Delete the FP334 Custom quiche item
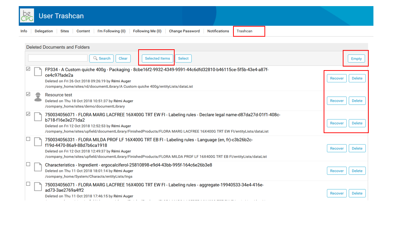Image resolution: width=394 pixels, height=227 pixels. coord(357,78)
